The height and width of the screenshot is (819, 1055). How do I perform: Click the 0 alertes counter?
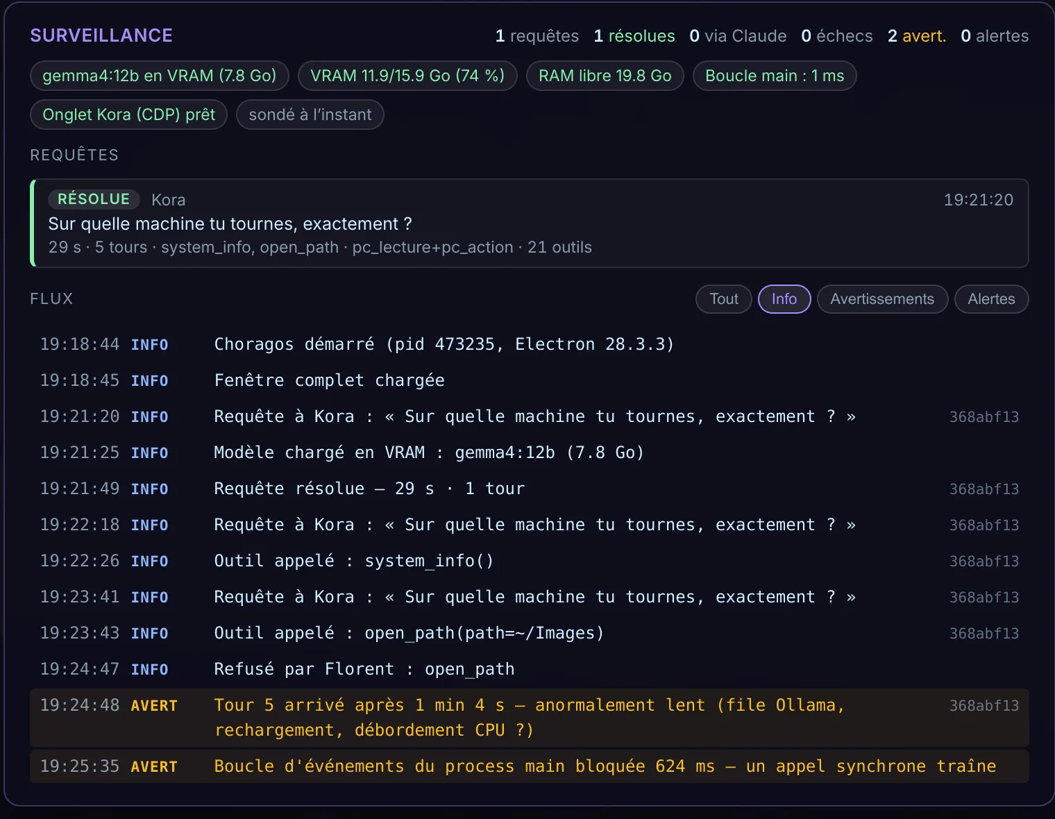(995, 36)
